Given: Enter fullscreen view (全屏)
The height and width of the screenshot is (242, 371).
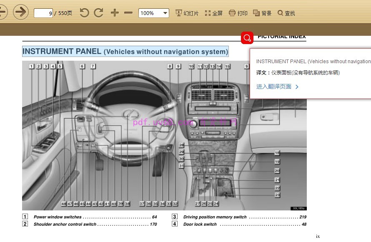Looking at the screenshot, I should [x=214, y=13].
